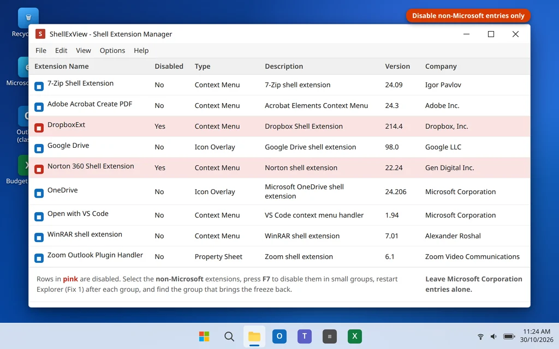Select the 'Open with VS Code' name text
The image size is (559, 349).
pyautogui.click(x=78, y=214)
